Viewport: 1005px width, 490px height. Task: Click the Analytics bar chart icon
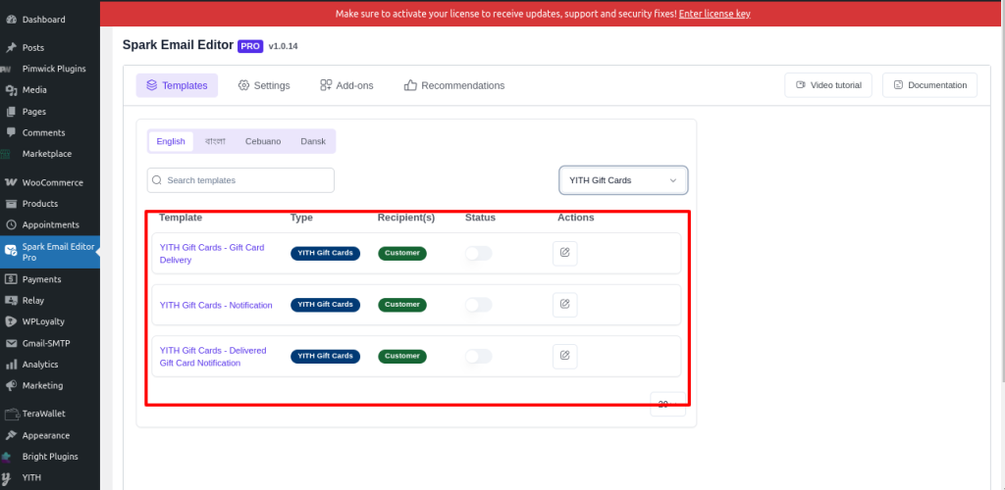click(11, 364)
